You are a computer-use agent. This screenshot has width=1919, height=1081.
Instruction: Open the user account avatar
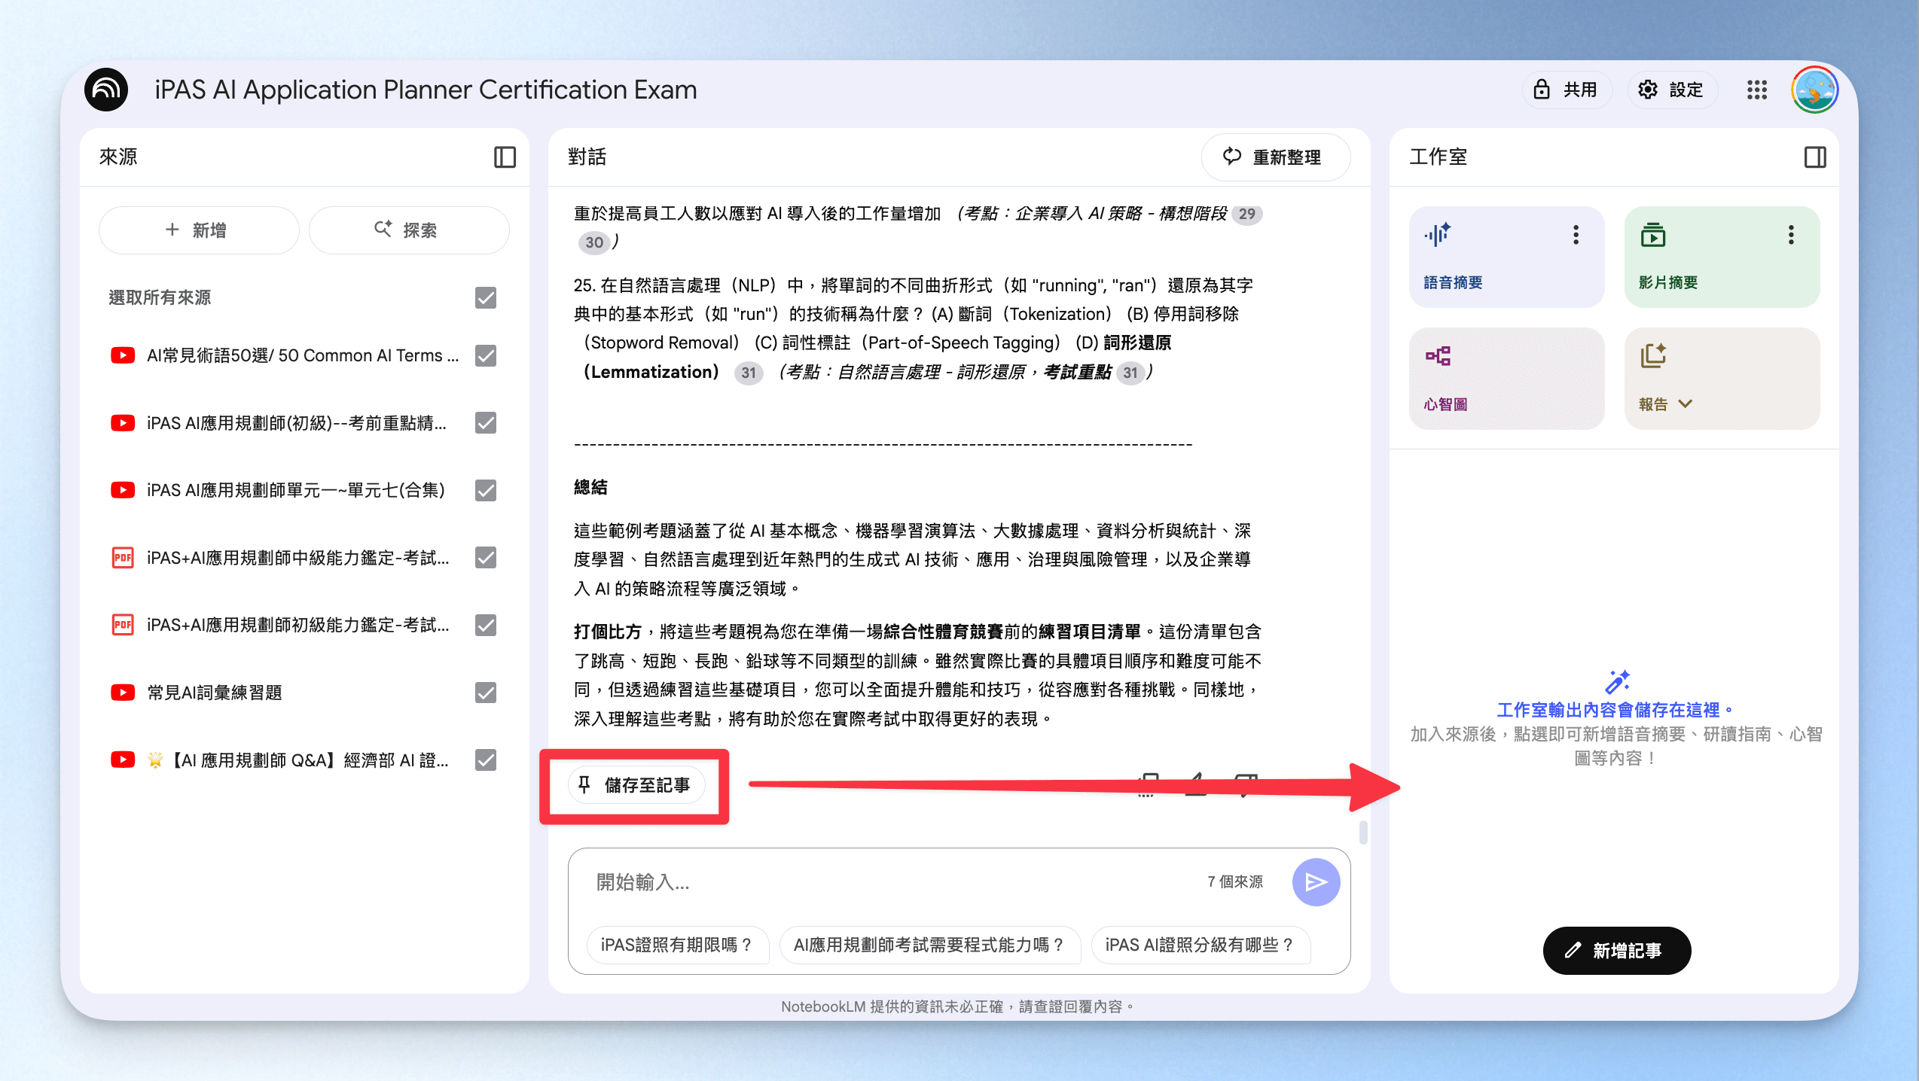[1814, 90]
